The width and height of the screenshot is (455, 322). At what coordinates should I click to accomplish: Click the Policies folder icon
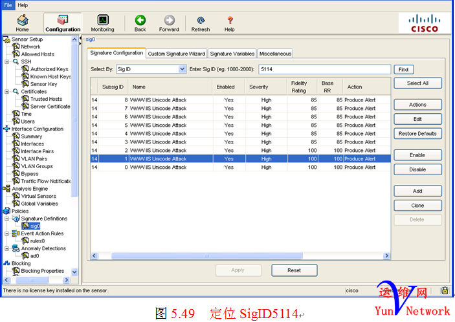click(6, 211)
